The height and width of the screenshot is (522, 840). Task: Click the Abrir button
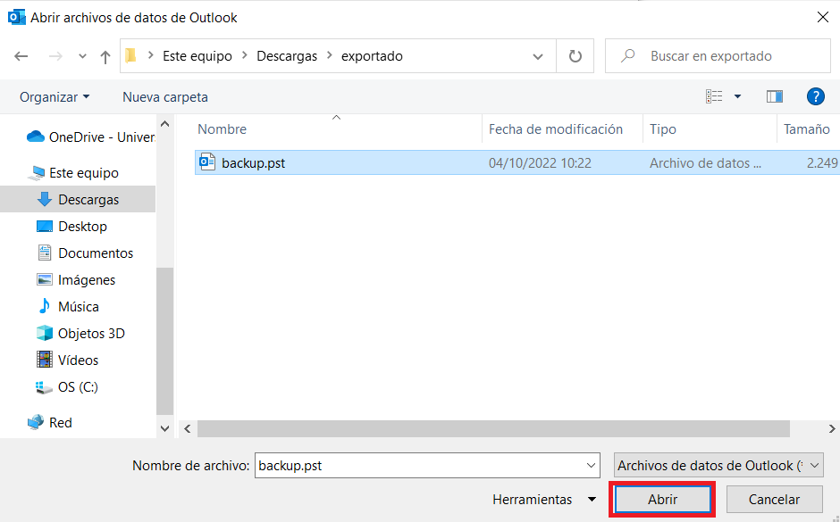coord(662,500)
